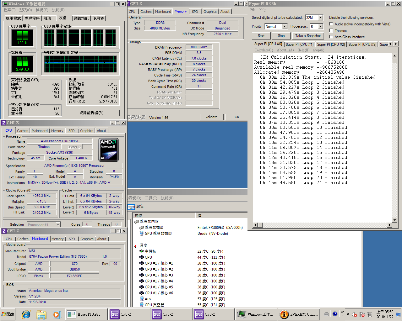Check the Aero Glass Interface option

point(331,37)
